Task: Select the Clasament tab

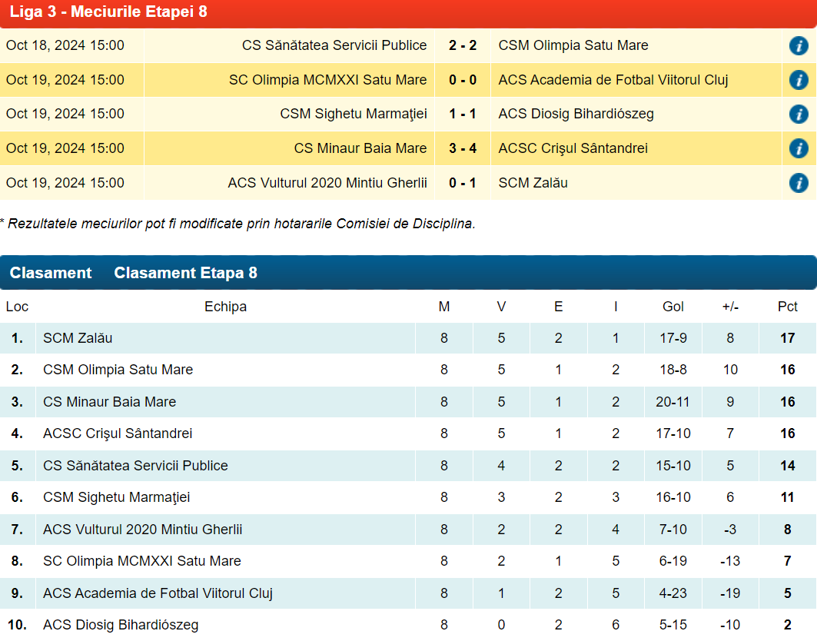Action: [51, 273]
